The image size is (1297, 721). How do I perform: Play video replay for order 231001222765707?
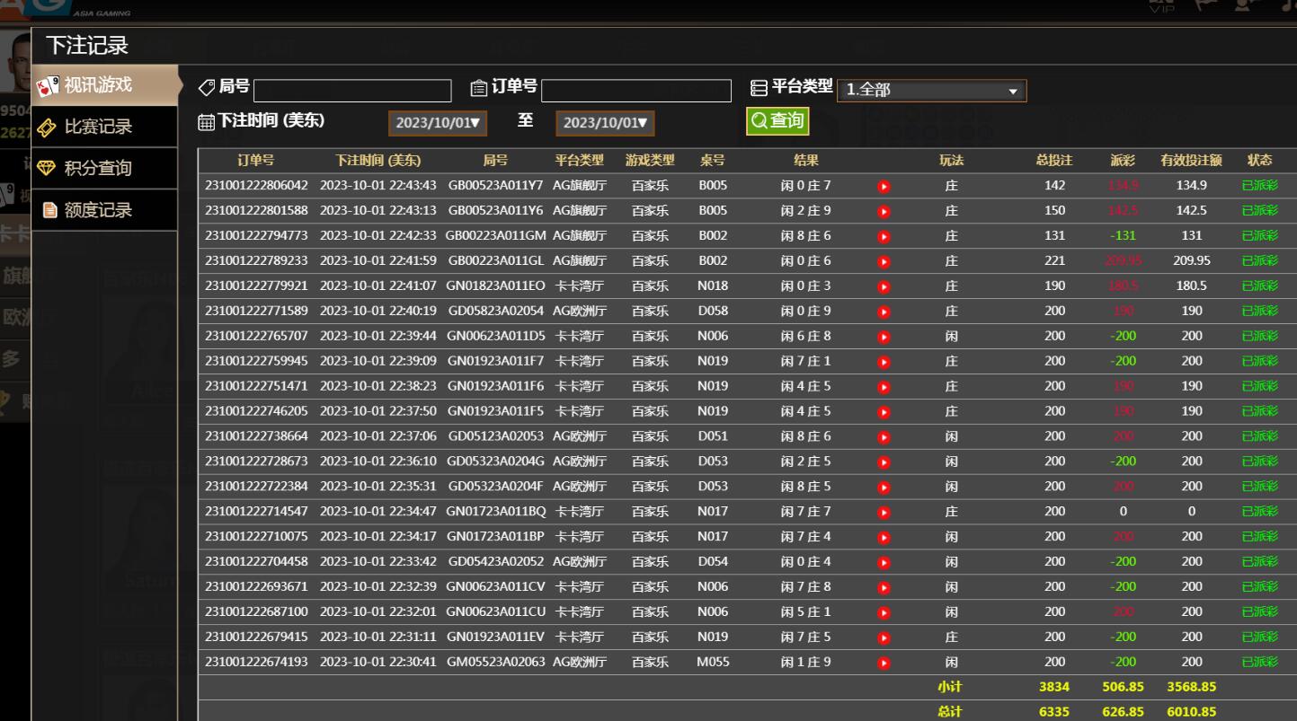pos(884,338)
